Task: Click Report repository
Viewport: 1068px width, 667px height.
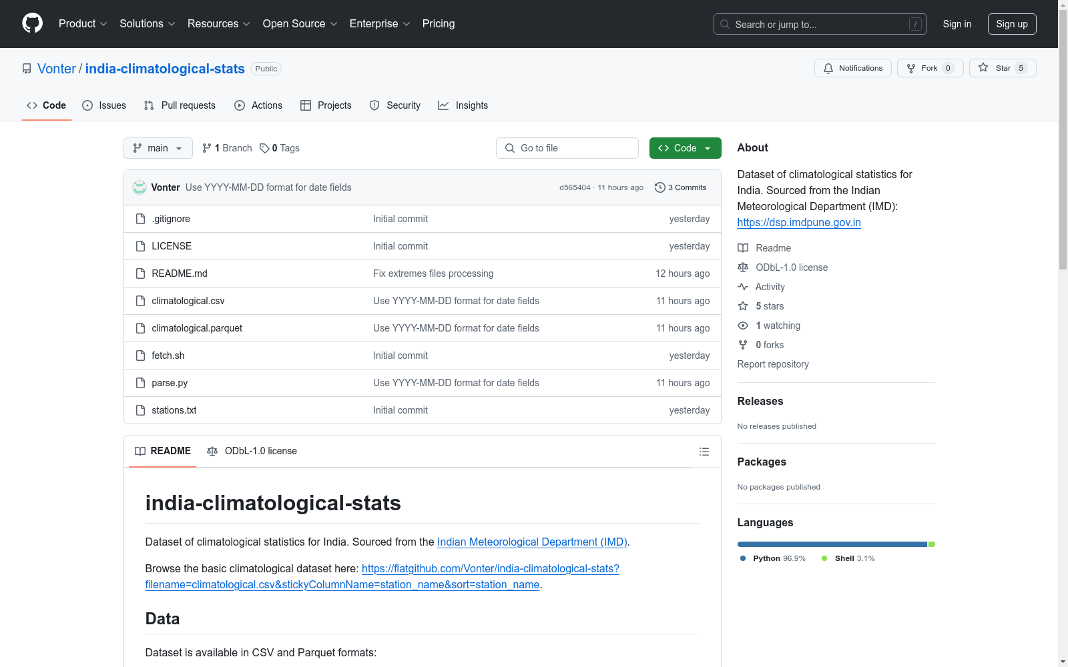Action: coord(773,364)
